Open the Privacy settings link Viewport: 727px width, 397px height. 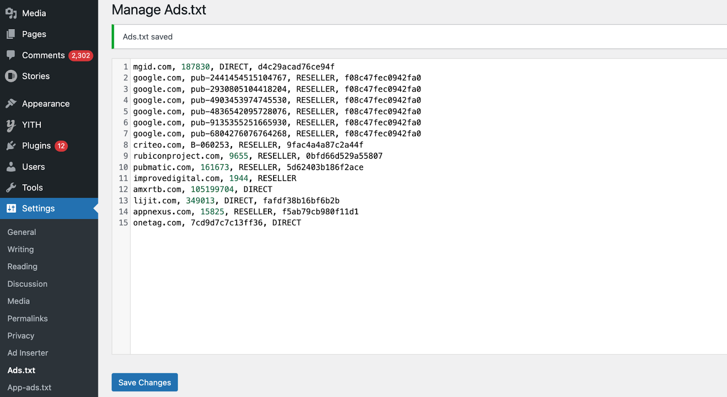click(21, 336)
